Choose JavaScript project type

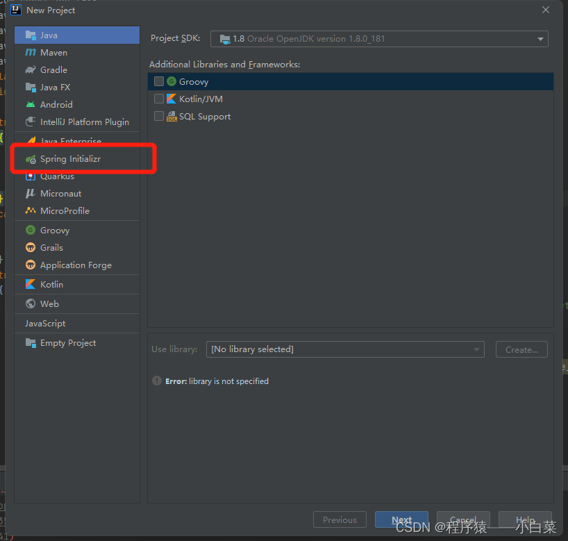pyautogui.click(x=77, y=323)
